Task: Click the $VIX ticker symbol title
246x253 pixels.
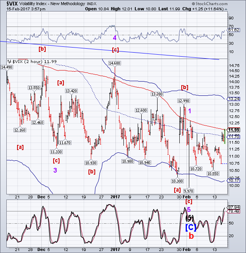Action: (12, 4)
